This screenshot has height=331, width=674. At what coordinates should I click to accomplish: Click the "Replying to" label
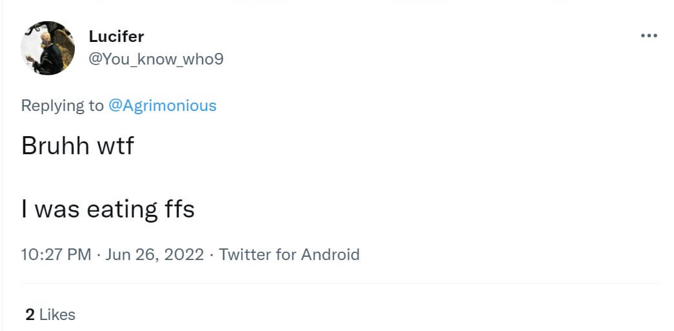63,106
